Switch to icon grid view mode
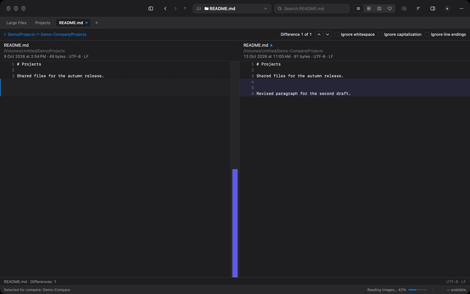 (369, 9)
